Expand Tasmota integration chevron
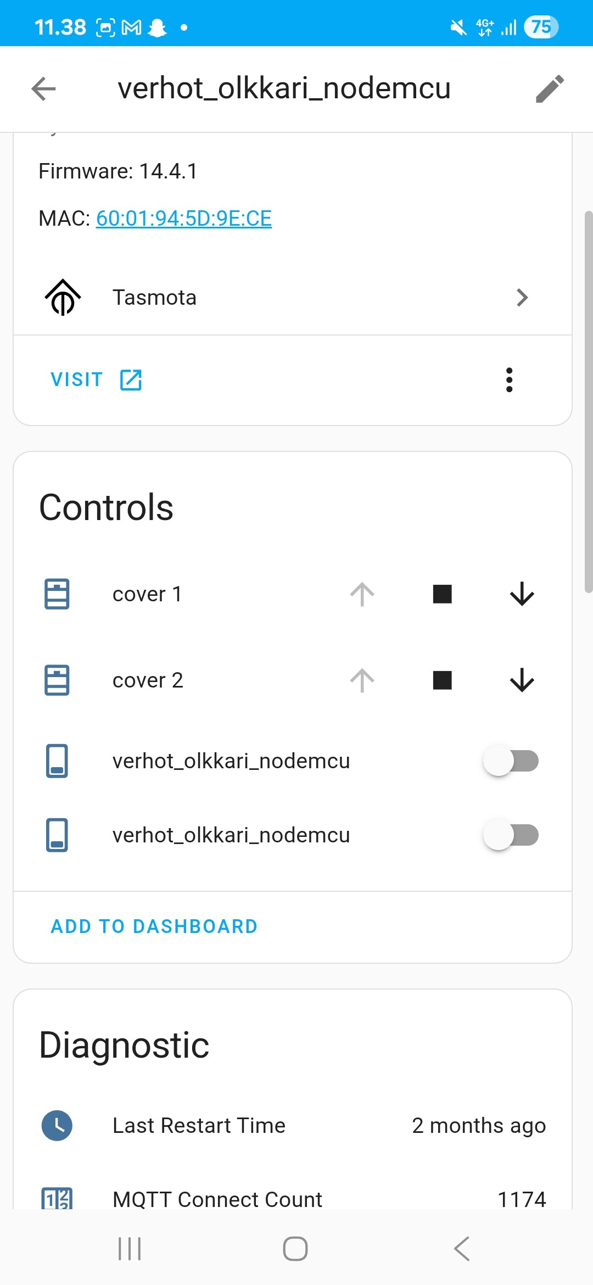Screen dimensions: 593x1285 (x=522, y=298)
